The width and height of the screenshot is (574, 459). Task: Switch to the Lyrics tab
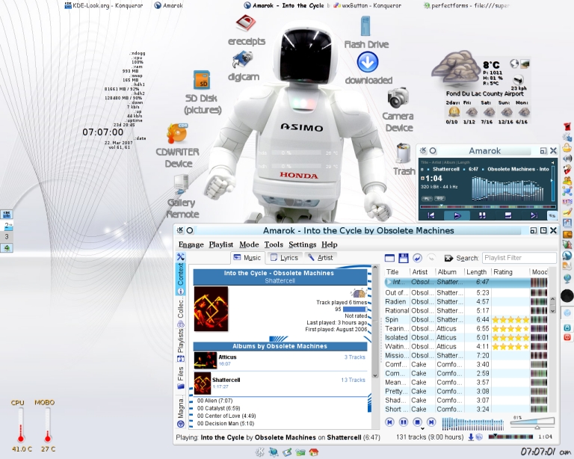285,258
